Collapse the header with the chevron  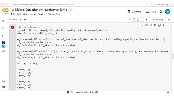click(x=169, y=20)
